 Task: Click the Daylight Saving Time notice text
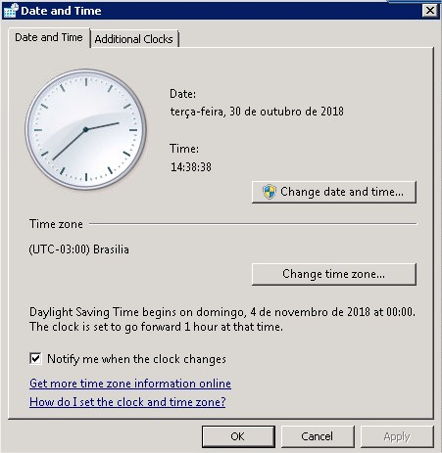click(x=222, y=319)
